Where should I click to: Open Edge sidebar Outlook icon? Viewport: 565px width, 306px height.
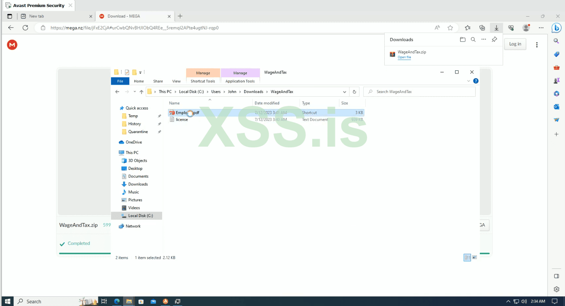pyautogui.click(x=556, y=107)
